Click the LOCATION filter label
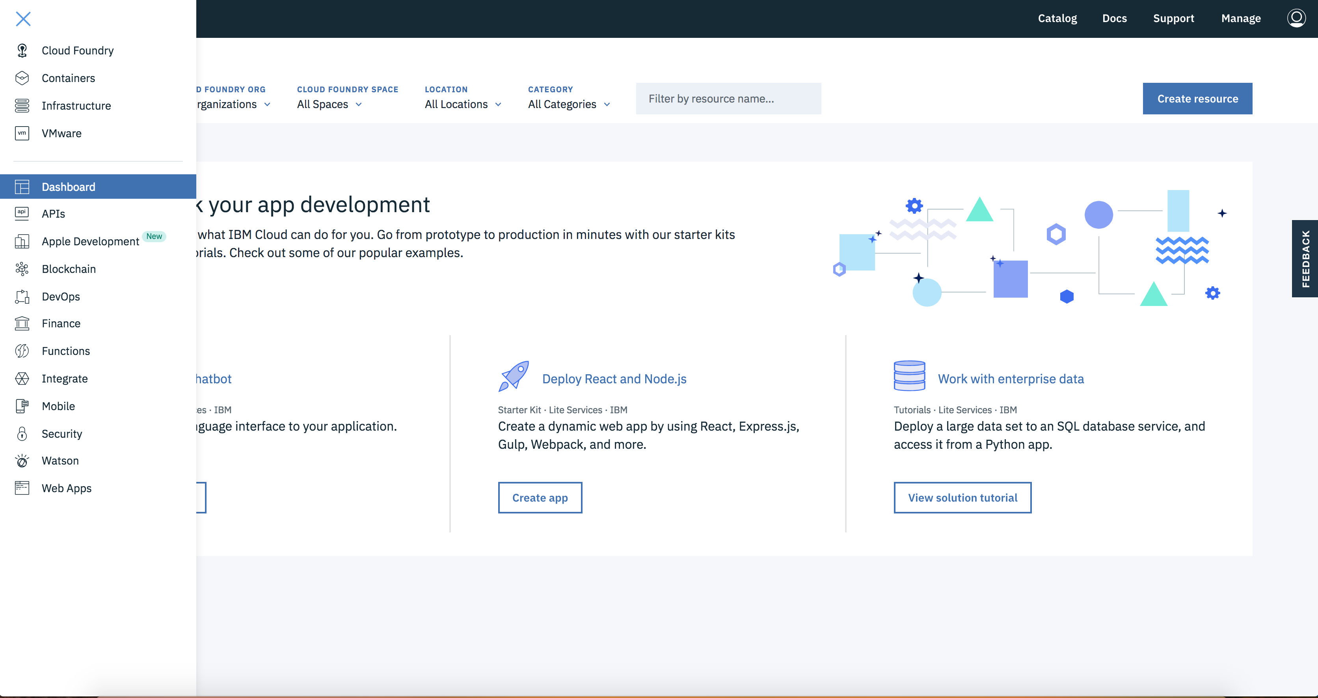This screenshot has width=1318, height=698. pyautogui.click(x=446, y=89)
